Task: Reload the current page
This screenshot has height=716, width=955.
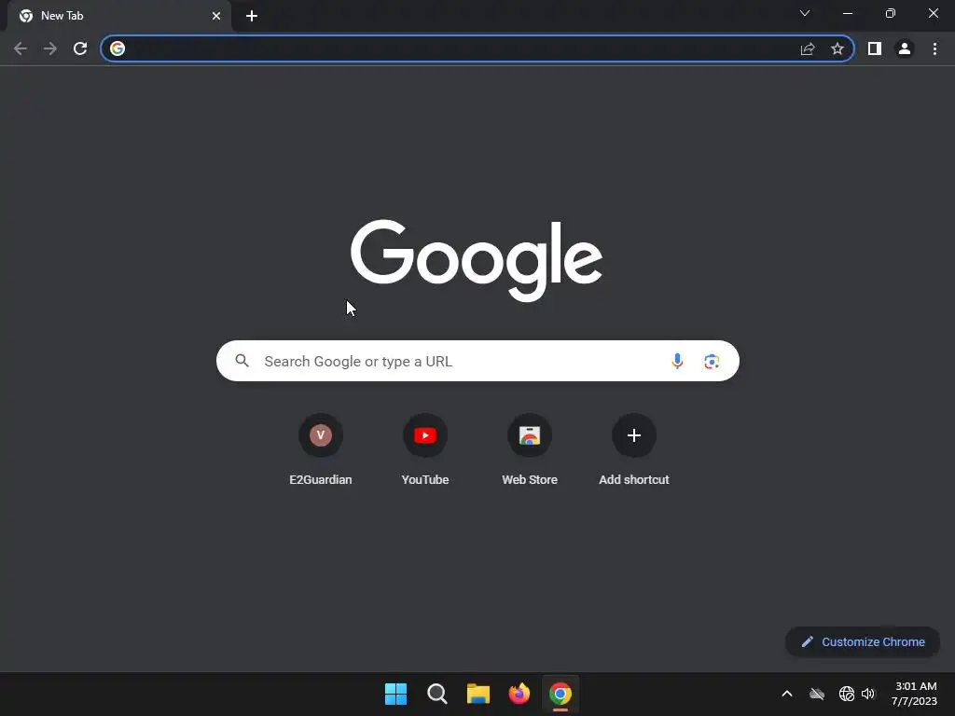Action: [80, 48]
